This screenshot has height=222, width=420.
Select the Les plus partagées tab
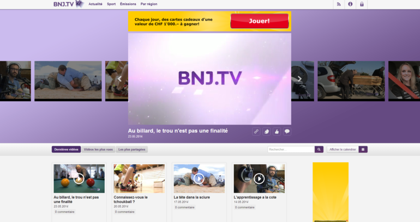[x=132, y=149]
